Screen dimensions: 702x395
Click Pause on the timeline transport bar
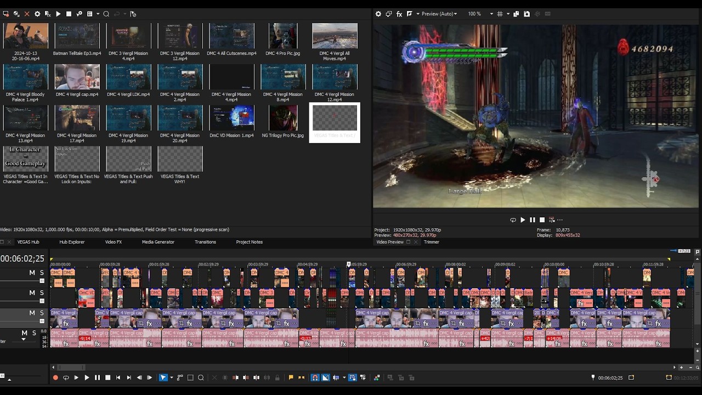point(97,377)
